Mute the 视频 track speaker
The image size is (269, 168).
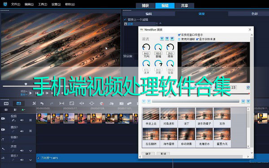[22, 120]
